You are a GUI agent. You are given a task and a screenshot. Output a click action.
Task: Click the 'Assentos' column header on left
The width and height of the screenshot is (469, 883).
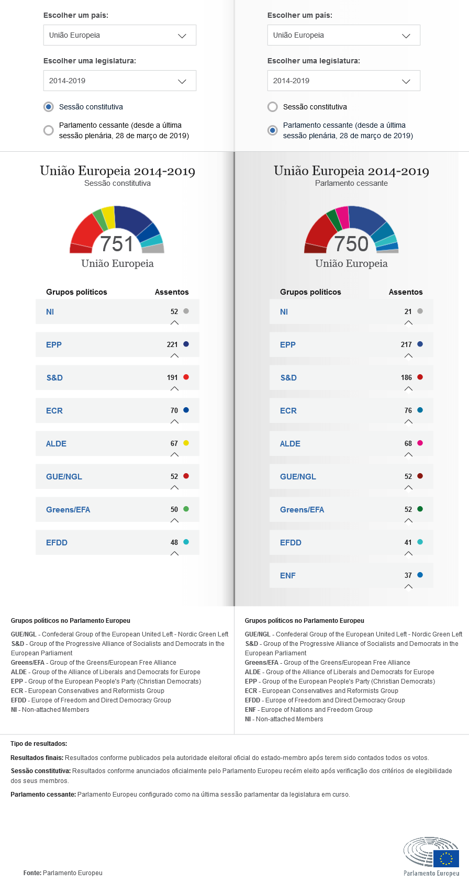(172, 292)
